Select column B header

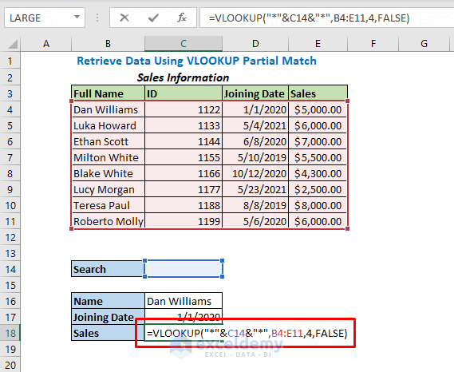click(x=108, y=44)
